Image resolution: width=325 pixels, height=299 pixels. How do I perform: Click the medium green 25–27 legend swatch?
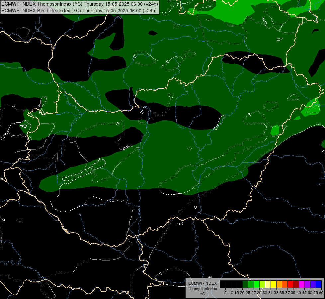[251, 284]
